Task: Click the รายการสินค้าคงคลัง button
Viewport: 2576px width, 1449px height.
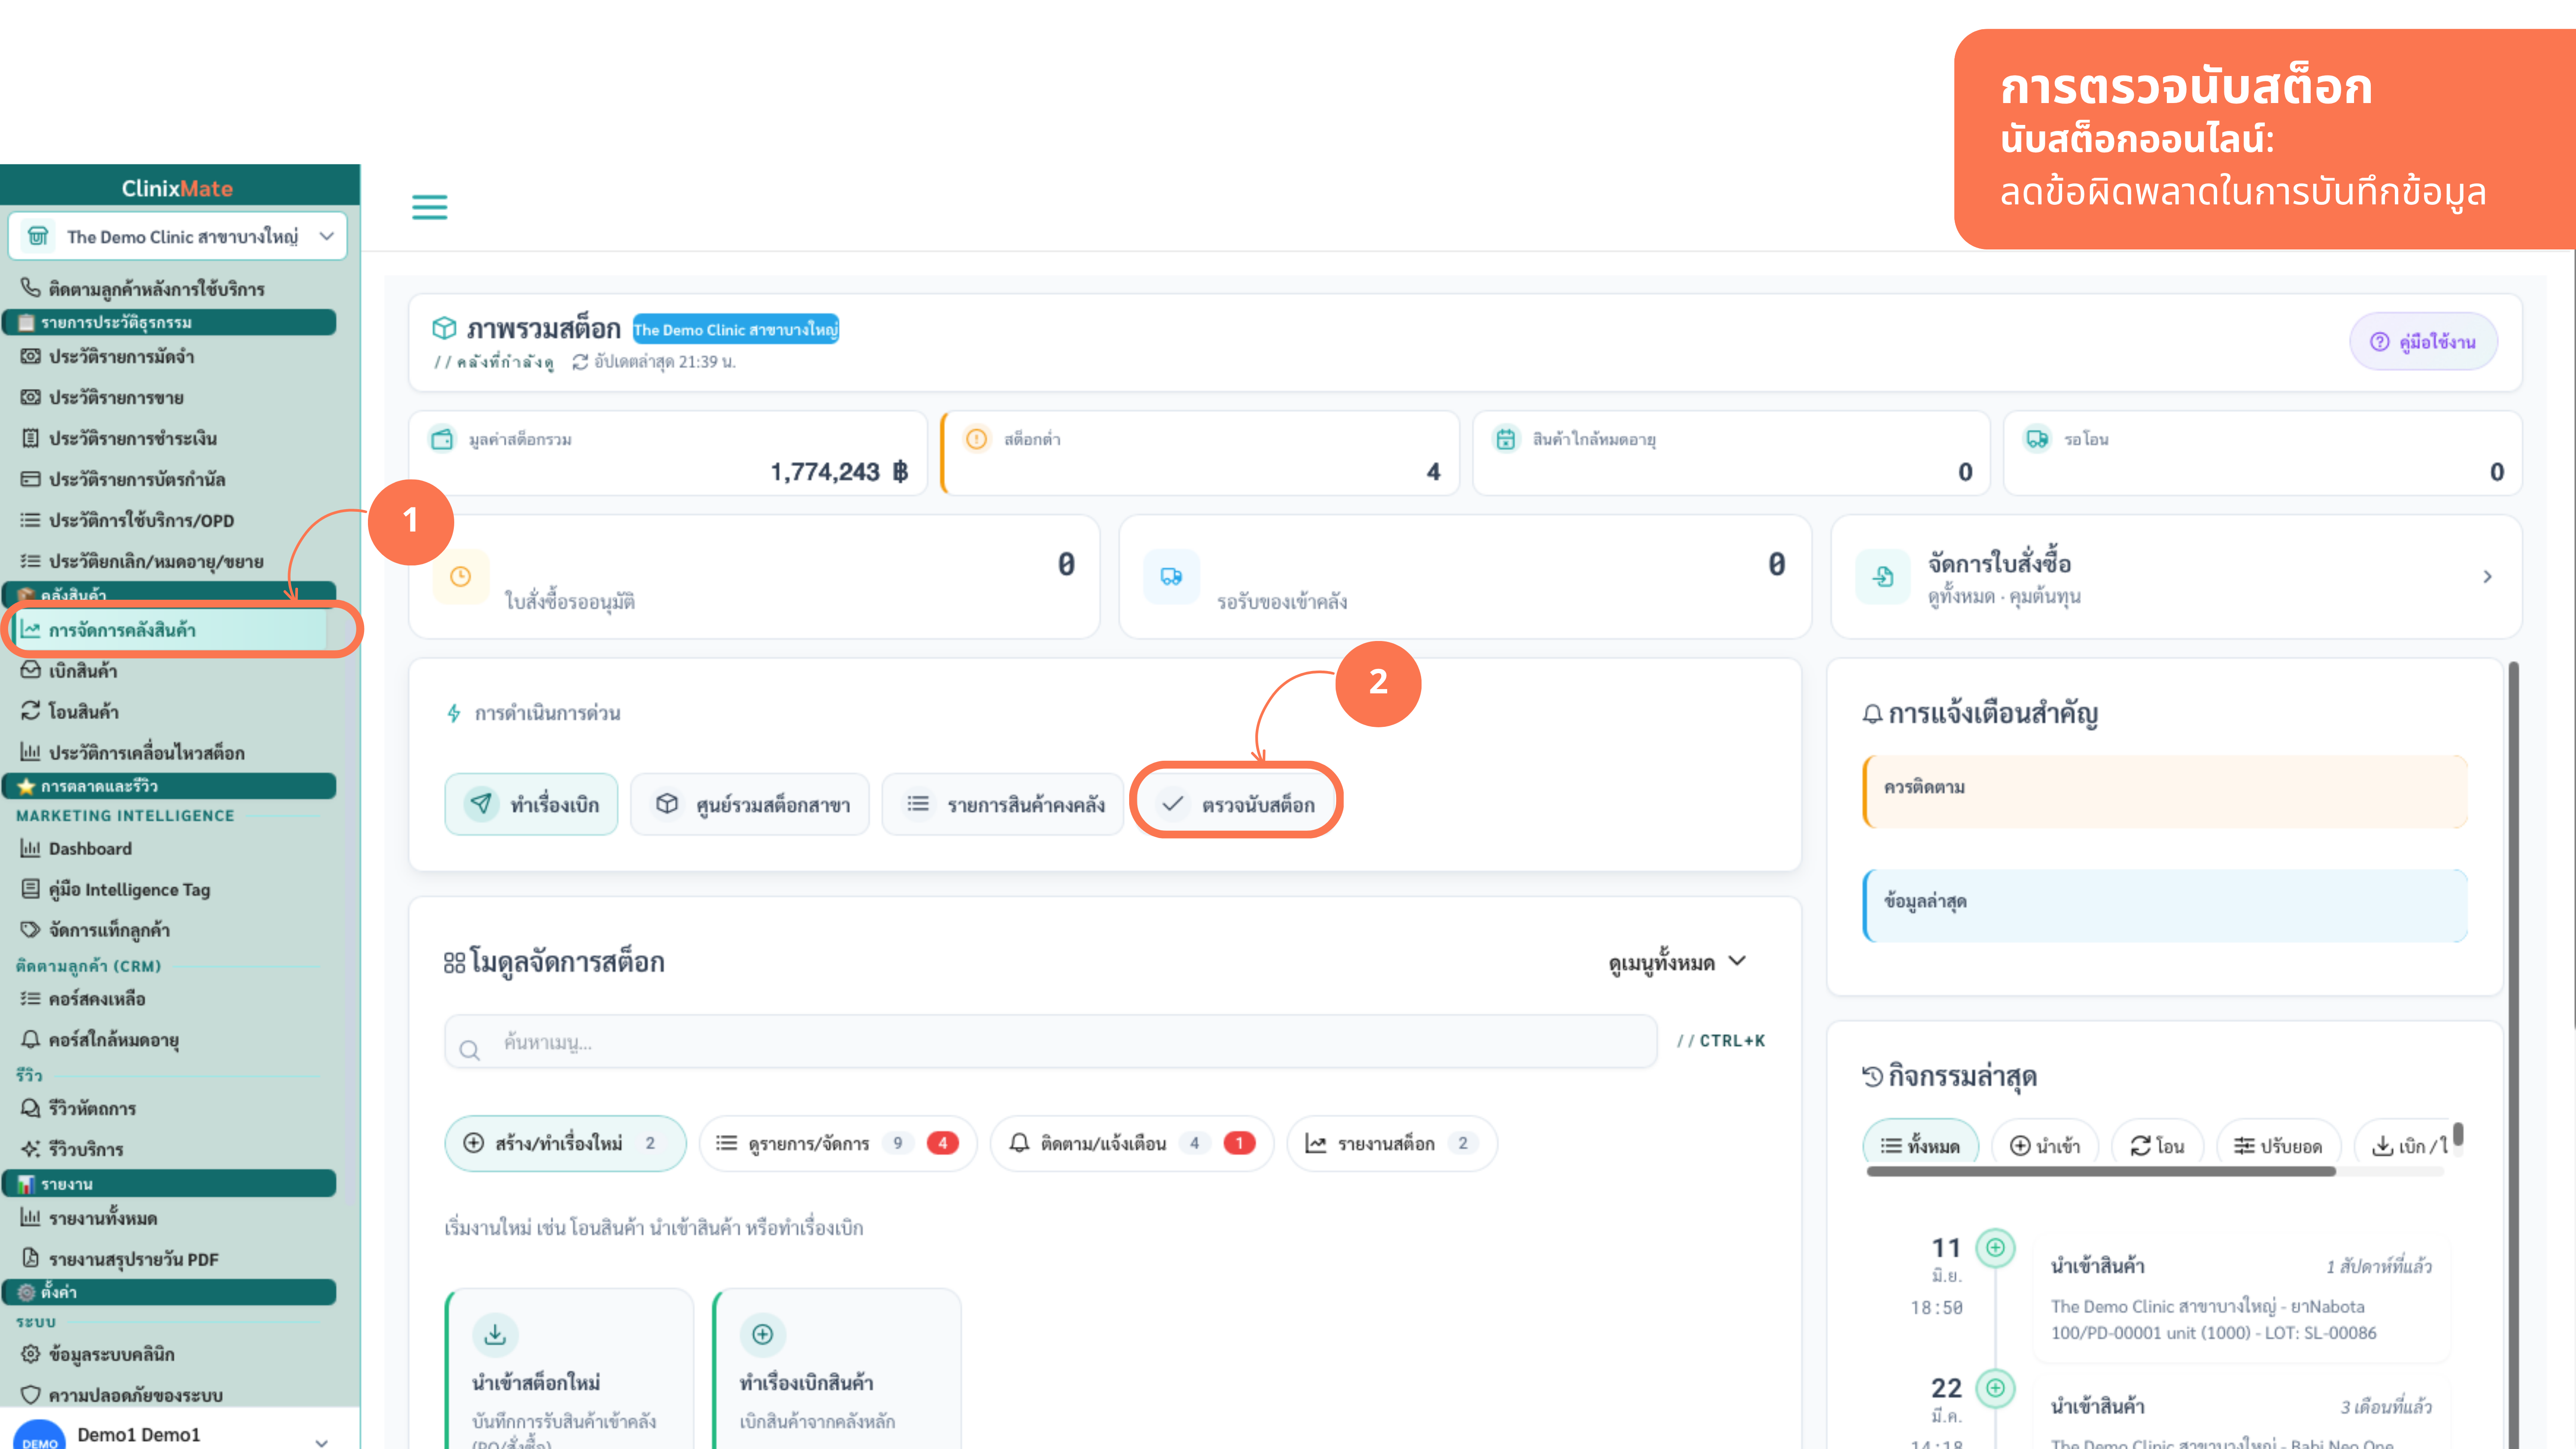Action: (1003, 804)
